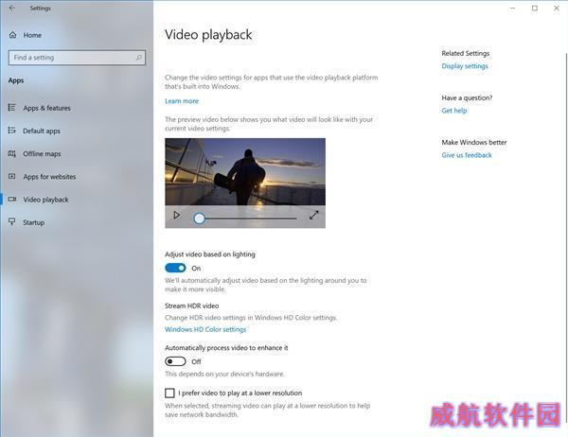Select Video playback label in sidebar

45,200
